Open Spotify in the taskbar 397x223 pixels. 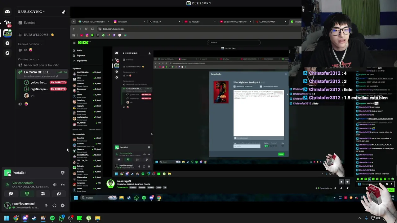tap(52, 218)
